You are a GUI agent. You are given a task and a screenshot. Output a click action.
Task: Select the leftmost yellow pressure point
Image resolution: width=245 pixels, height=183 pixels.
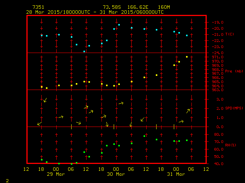42,87
